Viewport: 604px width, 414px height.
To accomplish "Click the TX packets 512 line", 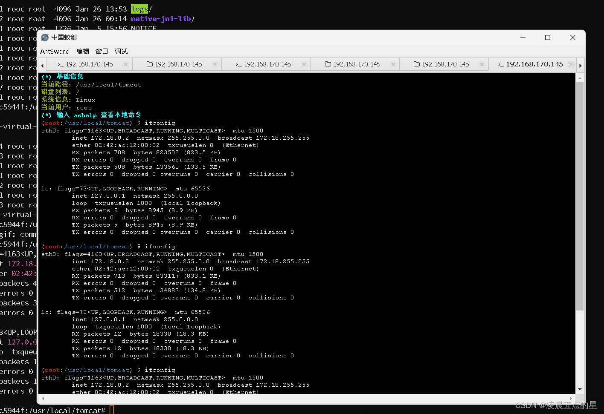I will point(146,290).
